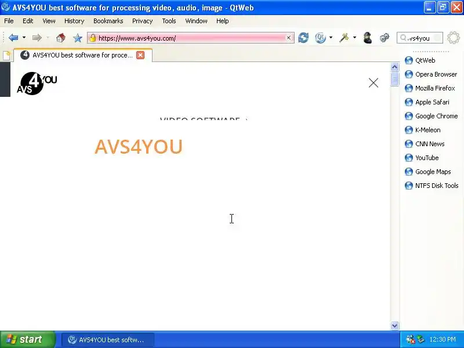This screenshot has width=464, height=348.
Task: Click the AVS4YOU logo on the page
Action: (37, 84)
